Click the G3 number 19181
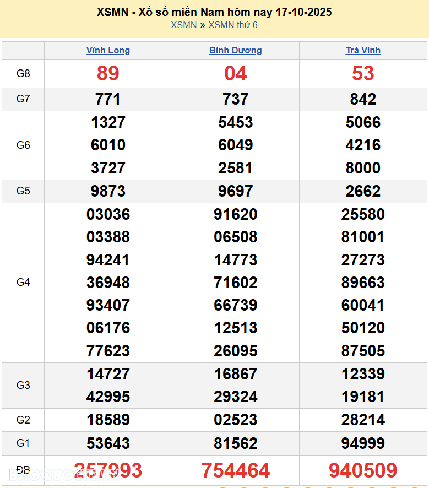The width and height of the screenshot is (429, 488). pyautogui.click(x=363, y=397)
